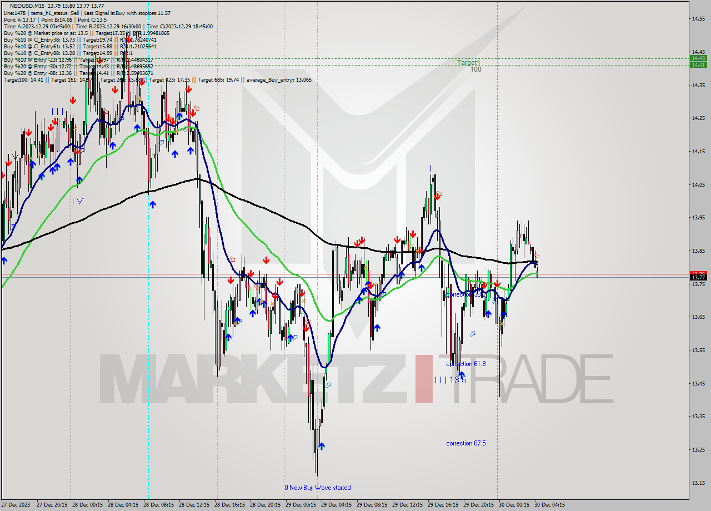Click the '100' label below Target1
The width and height of the screenshot is (711, 511).
(475, 69)
